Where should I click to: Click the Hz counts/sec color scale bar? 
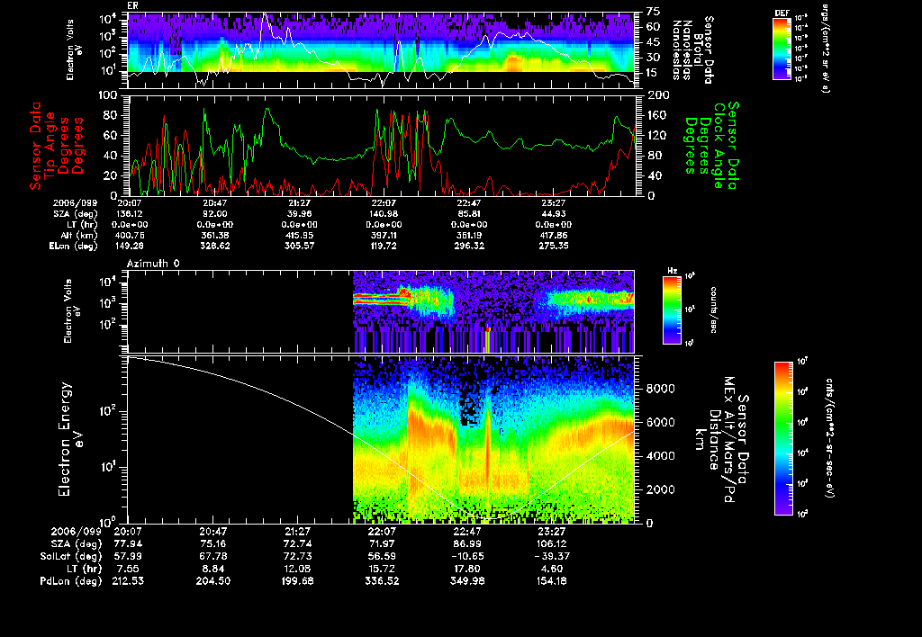click(672, 310)
